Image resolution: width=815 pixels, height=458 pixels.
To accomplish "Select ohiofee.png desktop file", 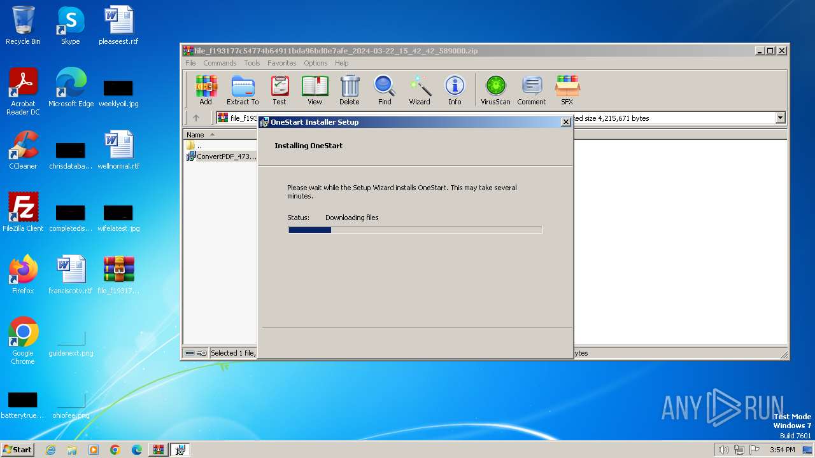I will pyautogui.click(x=71, y=406).
